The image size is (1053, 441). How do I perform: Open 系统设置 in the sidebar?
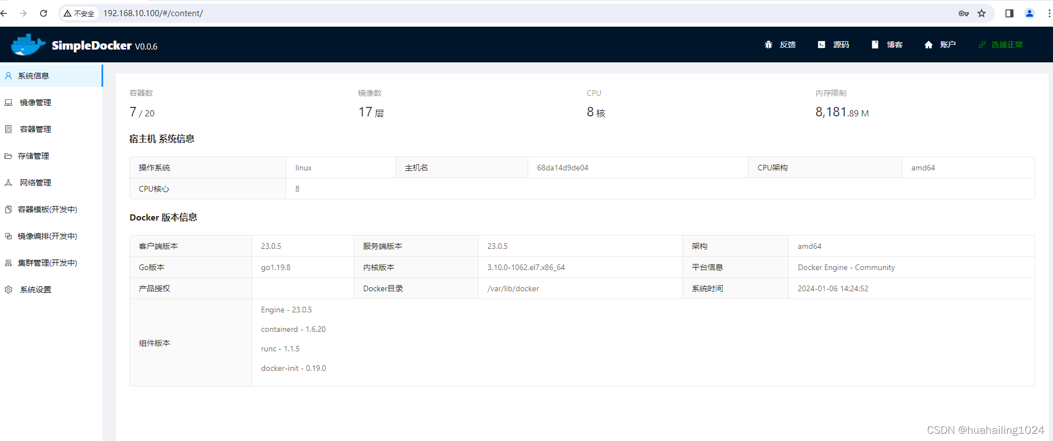pos(51,290)
